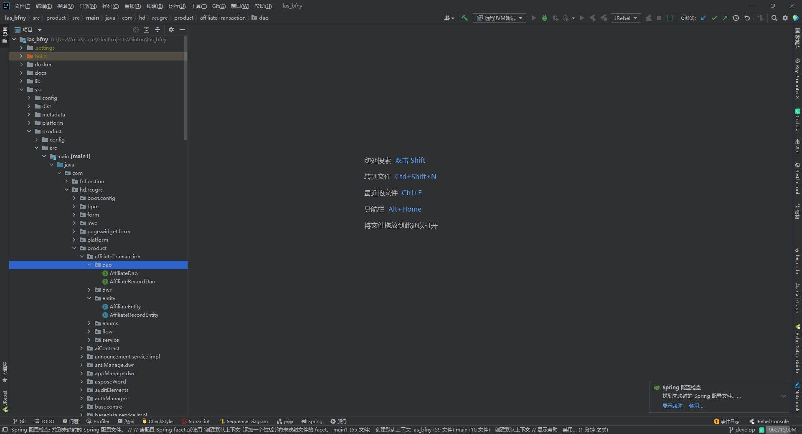The image size is (802, 434).
Task: Click the project tree vertical scrollbar
Action: point(185,88)
